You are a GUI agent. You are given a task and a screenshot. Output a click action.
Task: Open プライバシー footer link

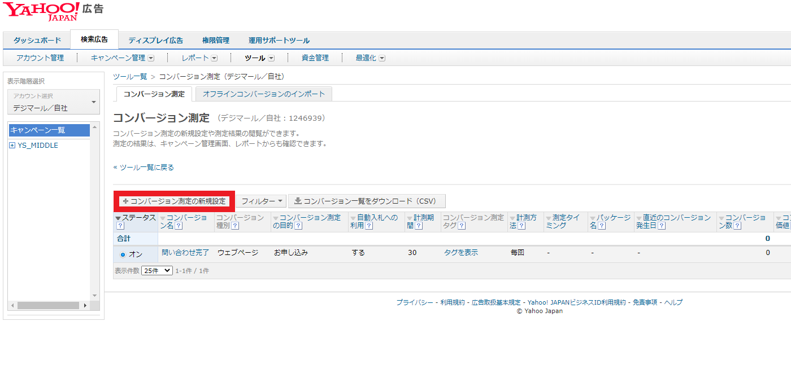coord(415,302)
